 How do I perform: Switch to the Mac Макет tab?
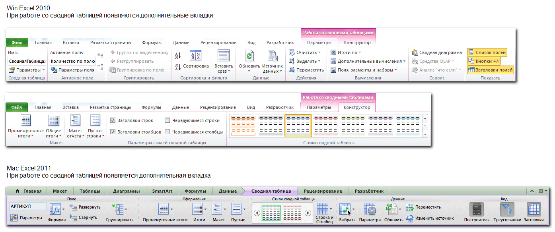(60, 191)
